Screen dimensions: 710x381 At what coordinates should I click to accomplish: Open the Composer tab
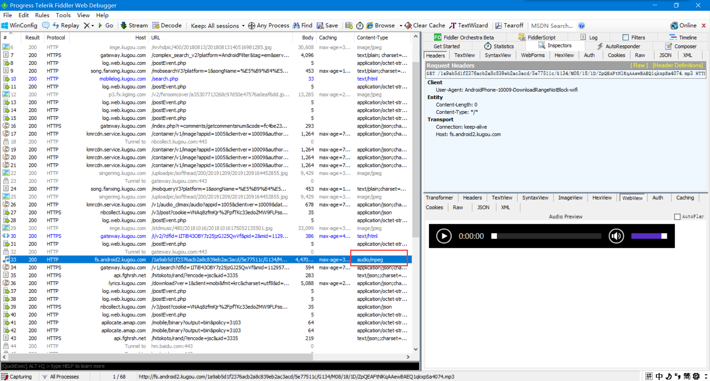coord(681,46)
